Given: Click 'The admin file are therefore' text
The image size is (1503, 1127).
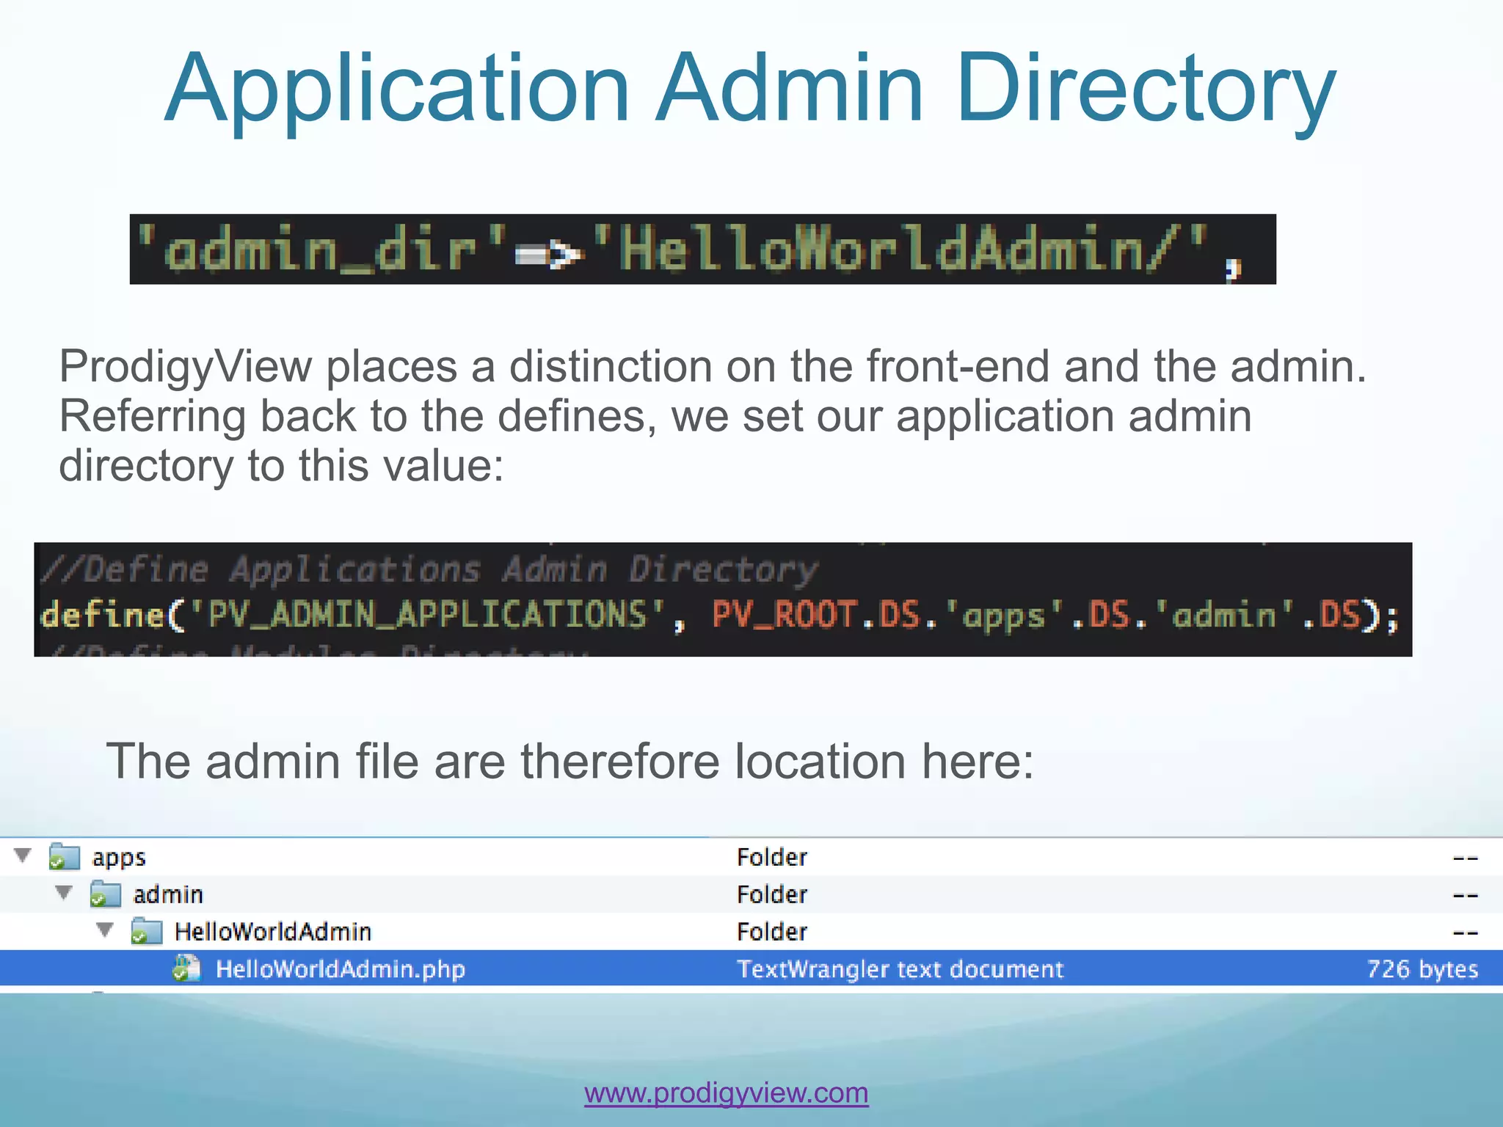Looking at the screenshot, I should click(569, 761).
